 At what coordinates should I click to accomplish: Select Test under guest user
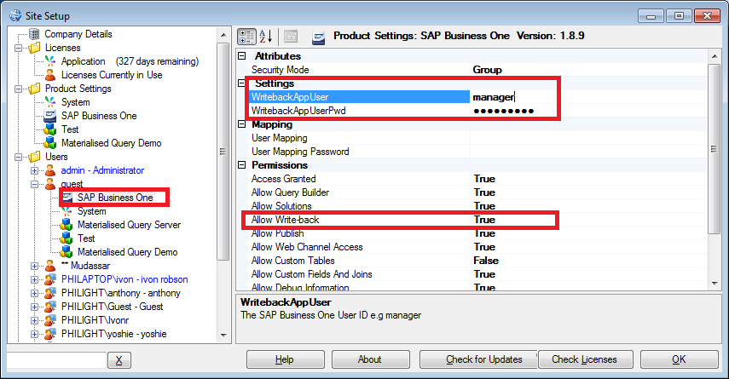tap(86, 238)
